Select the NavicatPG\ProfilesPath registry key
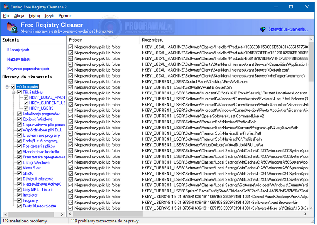The width and height of the screenshot is (317, 225). coord(201,139)
